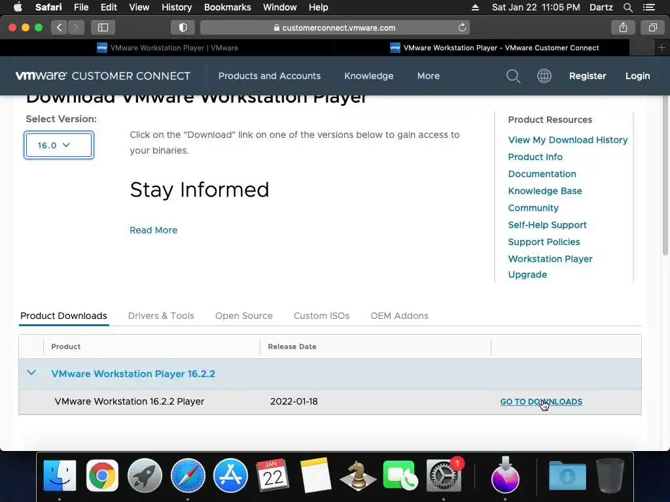Open the History menu
The width and height of the screenshot is (670, 502).
click(177, 7)
